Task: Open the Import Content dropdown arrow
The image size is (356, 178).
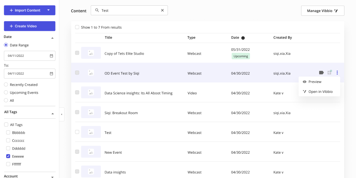Action: tap(48, 10)
